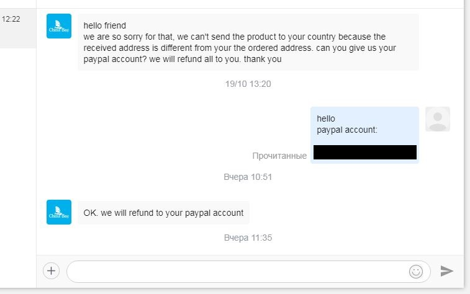Click the 'OK. we will refund' message

(163, 213)
